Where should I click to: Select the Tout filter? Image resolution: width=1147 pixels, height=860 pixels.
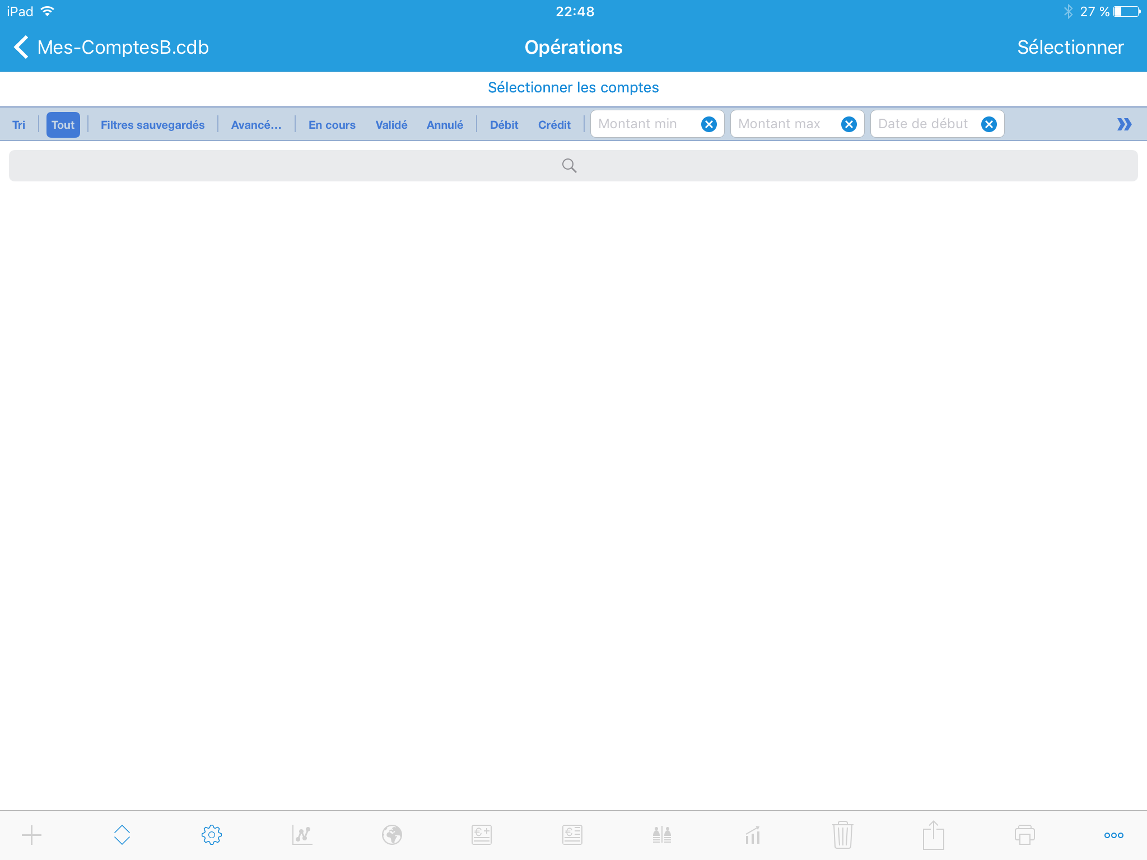[63, 124]
